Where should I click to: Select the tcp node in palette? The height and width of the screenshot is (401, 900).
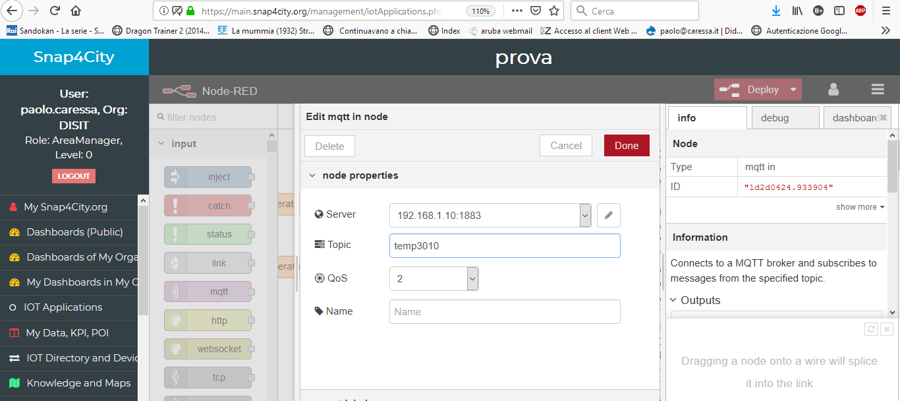(x=208, y=377)
